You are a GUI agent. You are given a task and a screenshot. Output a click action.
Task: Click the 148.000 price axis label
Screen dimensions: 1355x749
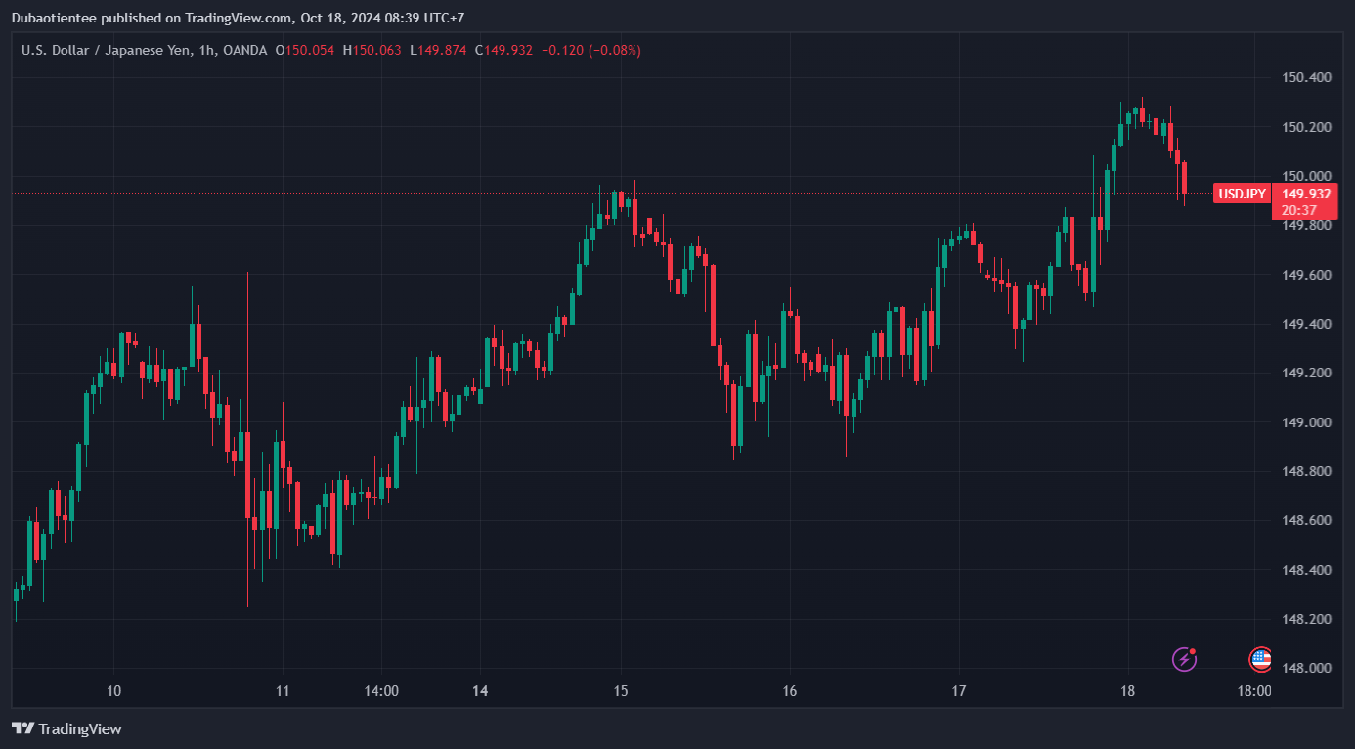click(x=1307, y=668)
